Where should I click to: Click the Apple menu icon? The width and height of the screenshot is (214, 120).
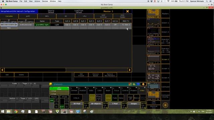tap(3, 1)
